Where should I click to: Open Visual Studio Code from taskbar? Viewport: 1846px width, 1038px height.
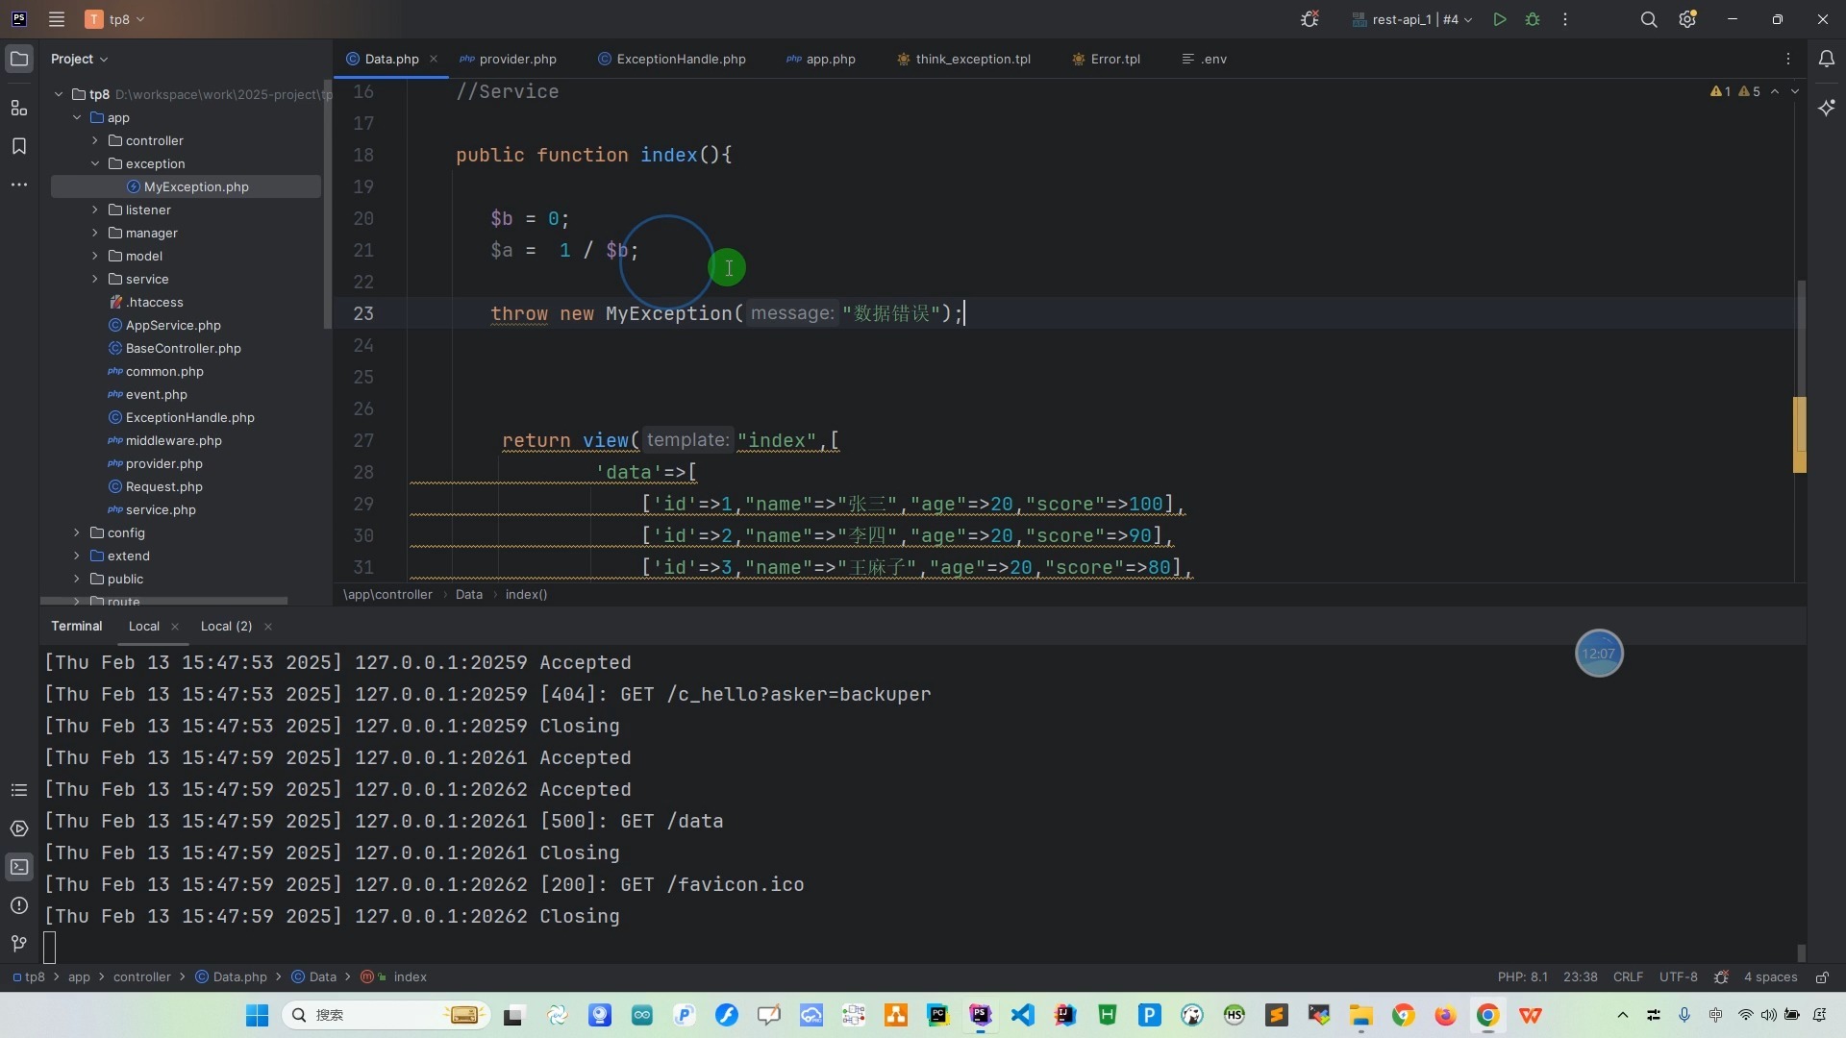1022,1015
